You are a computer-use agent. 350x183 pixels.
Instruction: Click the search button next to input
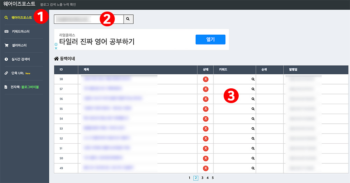128,19
